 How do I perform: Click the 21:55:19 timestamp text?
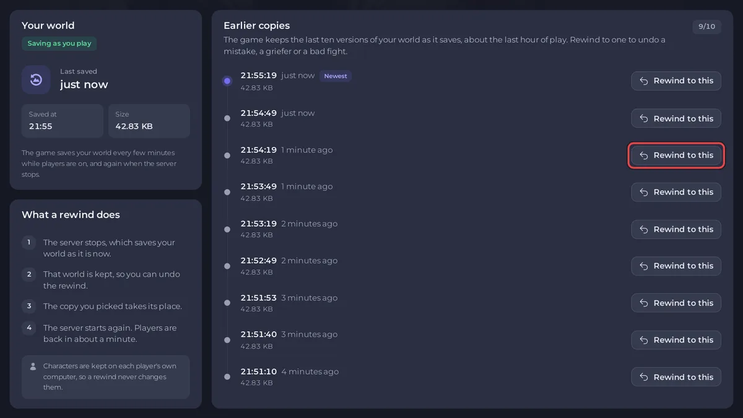point(259,76)
